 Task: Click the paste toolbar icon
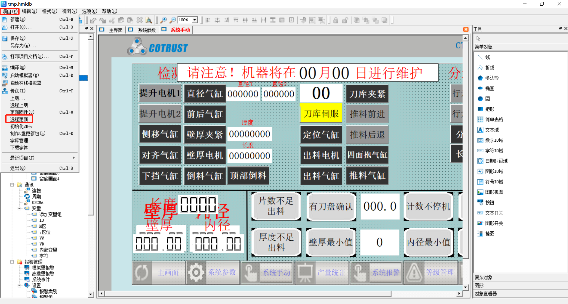[130, 20]
